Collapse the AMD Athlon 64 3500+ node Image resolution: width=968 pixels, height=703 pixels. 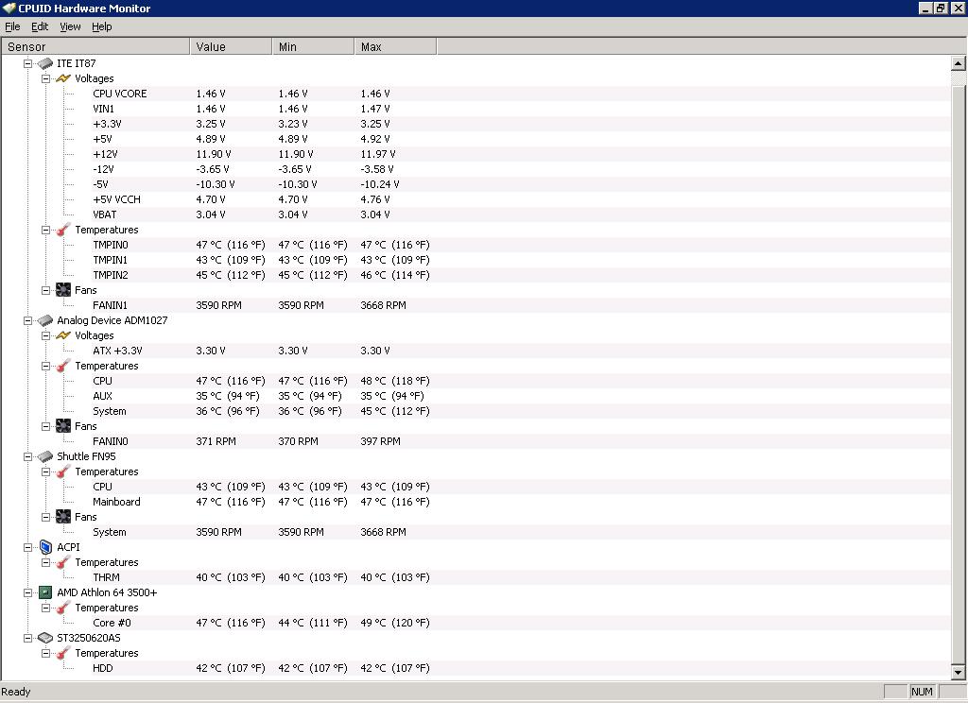[28, 592]
